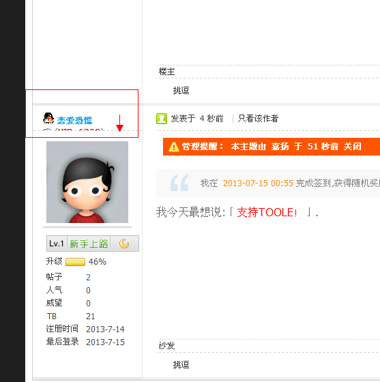
Task: Click the red text 支持TOOLE!
Action: [267, 212]
